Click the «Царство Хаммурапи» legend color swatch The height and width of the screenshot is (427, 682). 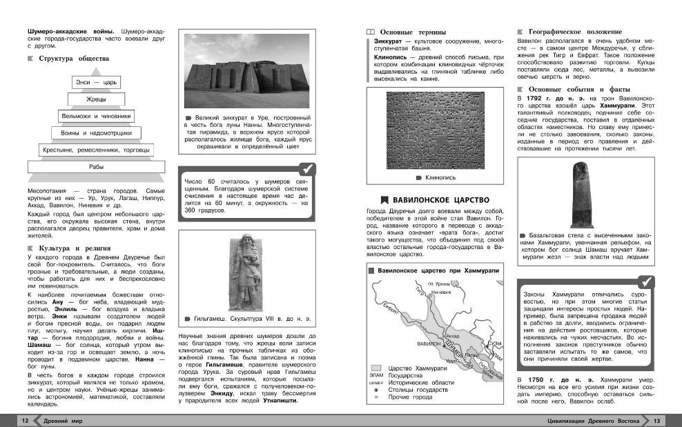tap(376, 368)
